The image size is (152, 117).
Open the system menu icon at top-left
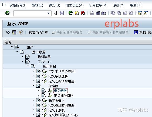[4, 5]
